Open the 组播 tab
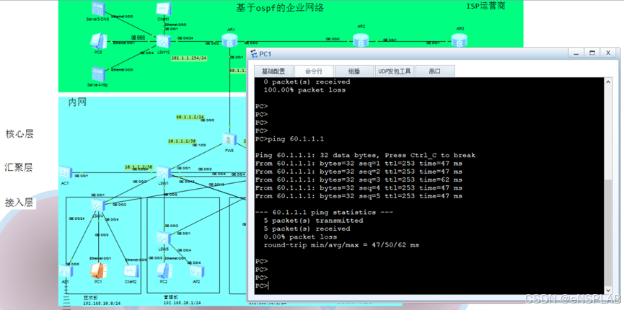Viewport: 624px width, 310px height. [x=354, y=71]
